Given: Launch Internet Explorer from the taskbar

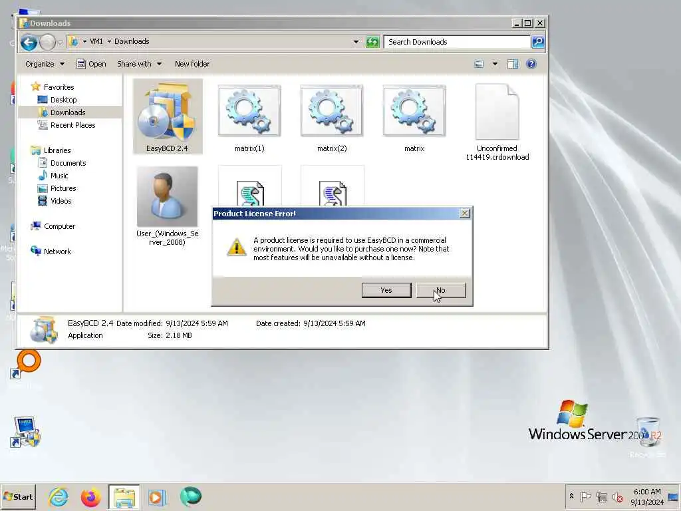Looking at the screenshot, I should [x=59, y=497].
